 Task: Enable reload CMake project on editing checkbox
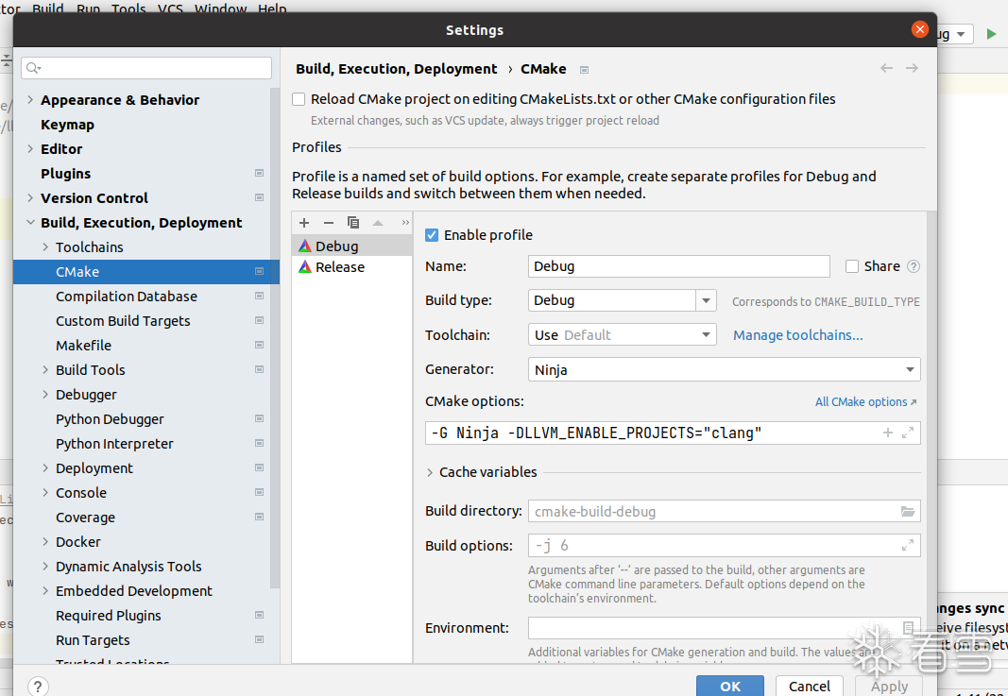tap(299, 99)
